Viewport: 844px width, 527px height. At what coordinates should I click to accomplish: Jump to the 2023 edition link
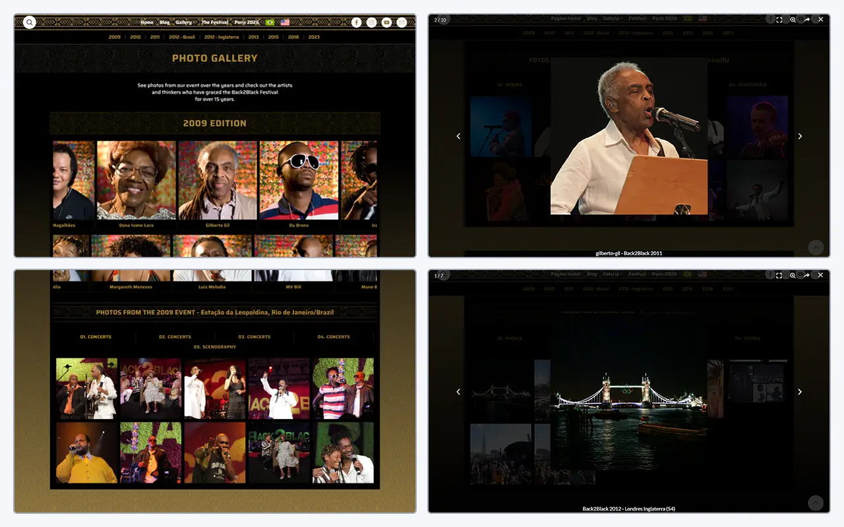click(314, 37)
